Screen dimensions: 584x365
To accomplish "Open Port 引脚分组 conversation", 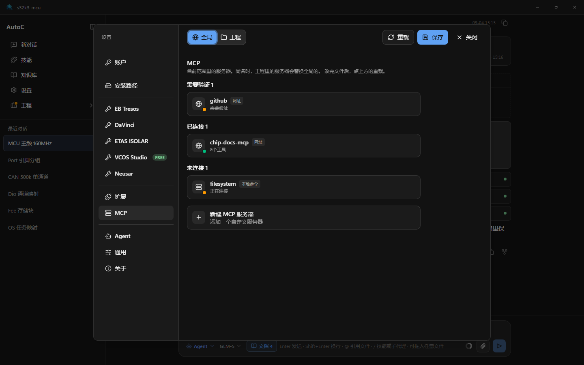I will click(48, 160).
